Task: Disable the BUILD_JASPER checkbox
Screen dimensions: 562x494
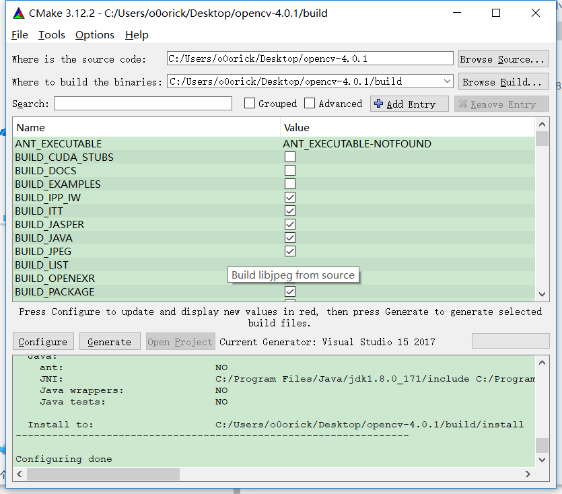Action: (290, 224)
